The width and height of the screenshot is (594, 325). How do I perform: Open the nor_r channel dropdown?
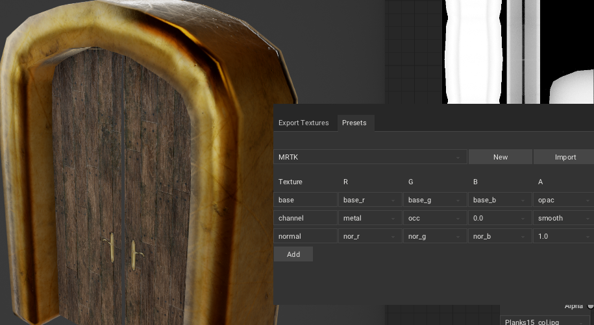(370, 236)
